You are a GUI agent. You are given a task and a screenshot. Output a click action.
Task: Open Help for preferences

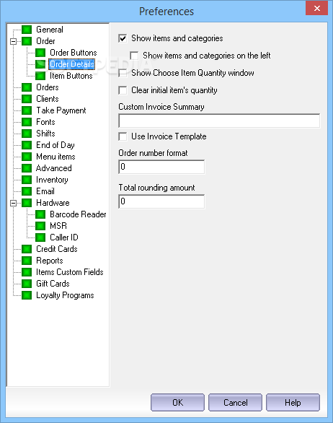pyautogui.click(x=293, y=403)
